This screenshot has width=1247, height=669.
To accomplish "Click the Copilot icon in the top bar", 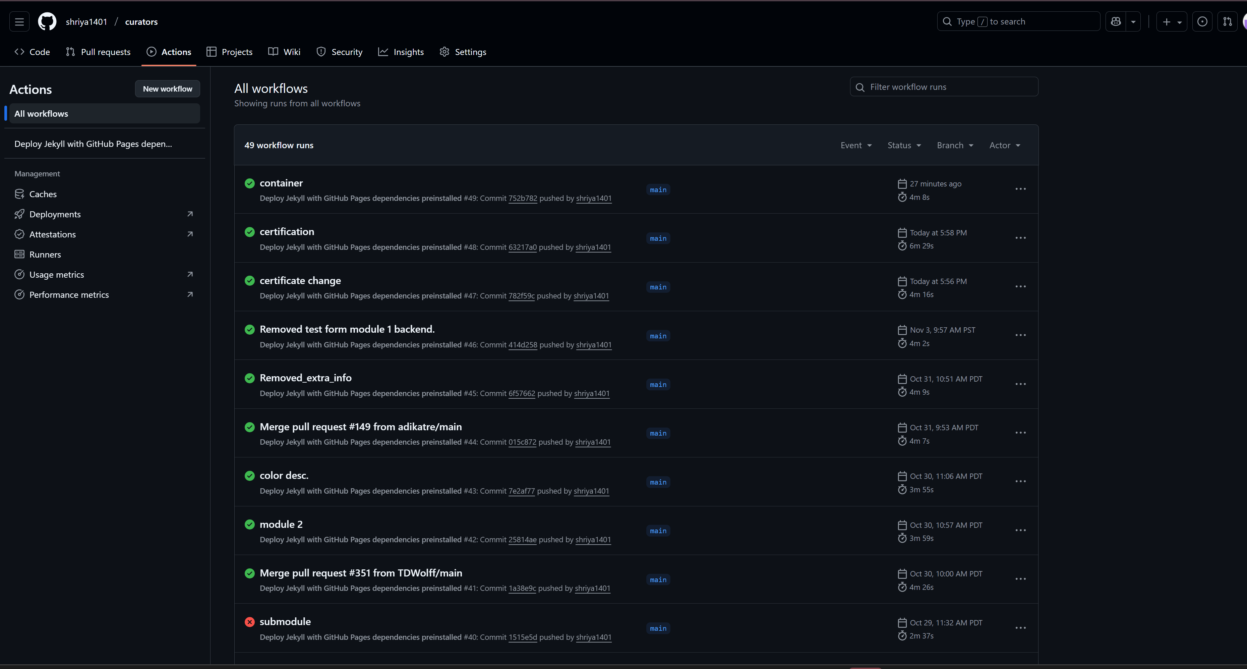I will click(x=1116, y=21).
